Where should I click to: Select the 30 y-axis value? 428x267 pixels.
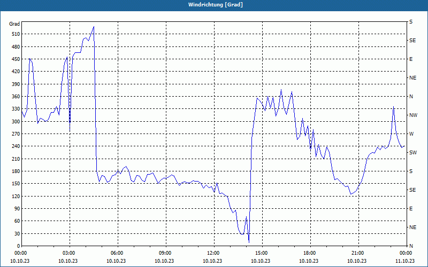click(17, 233)
